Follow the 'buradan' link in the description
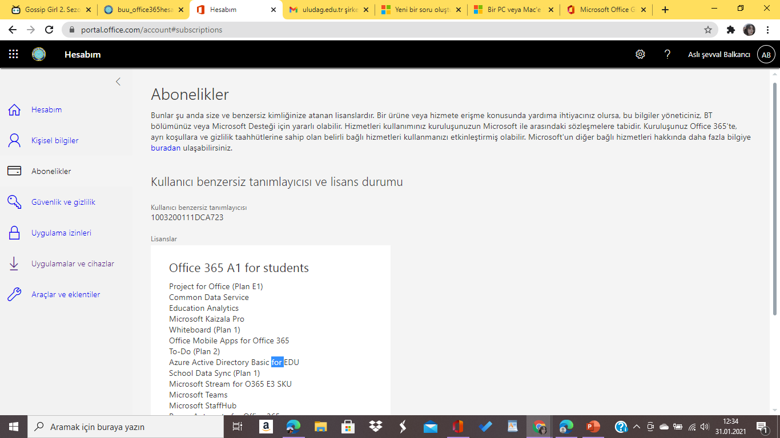 (166, 148)
